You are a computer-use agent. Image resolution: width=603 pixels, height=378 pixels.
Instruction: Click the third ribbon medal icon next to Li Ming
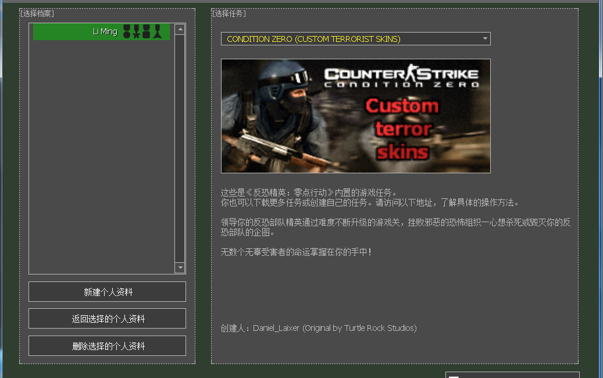point(147,31)
